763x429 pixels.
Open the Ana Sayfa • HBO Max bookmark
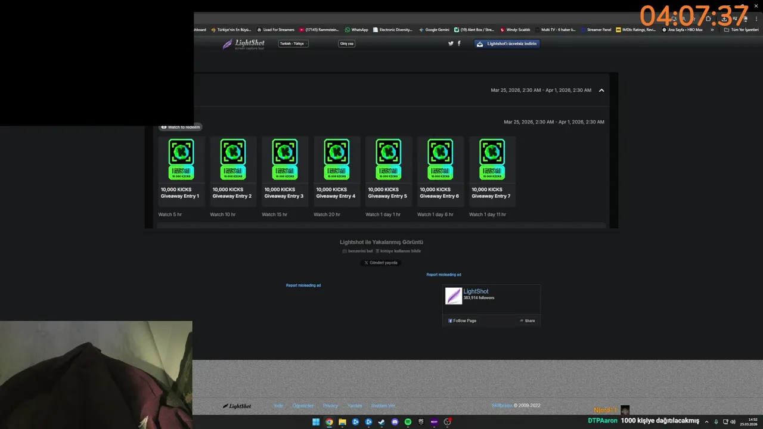coord(682,30)
